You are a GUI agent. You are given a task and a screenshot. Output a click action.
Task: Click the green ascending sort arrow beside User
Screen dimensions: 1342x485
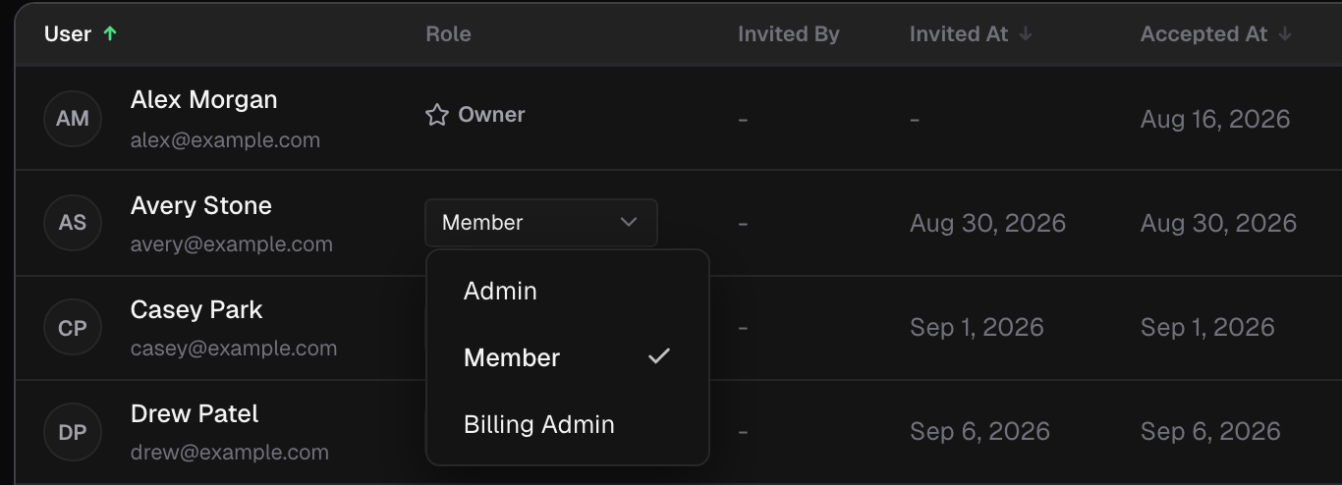pos(110,34)
